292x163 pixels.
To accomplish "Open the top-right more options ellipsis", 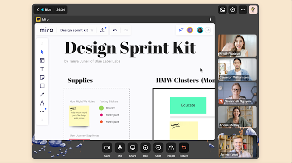I will (243, 10).
